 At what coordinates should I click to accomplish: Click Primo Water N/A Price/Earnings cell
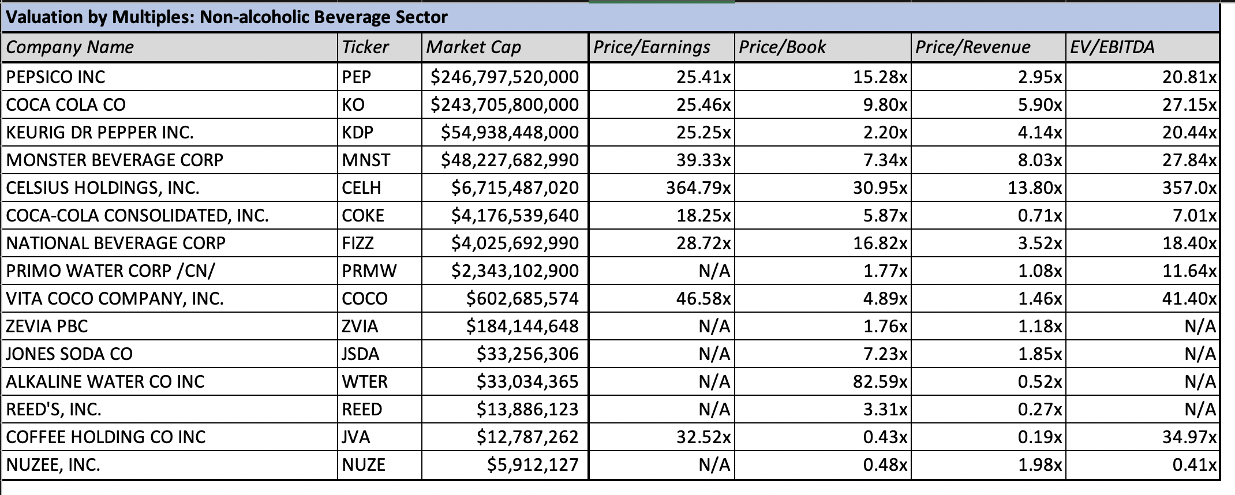coord(662,271)
